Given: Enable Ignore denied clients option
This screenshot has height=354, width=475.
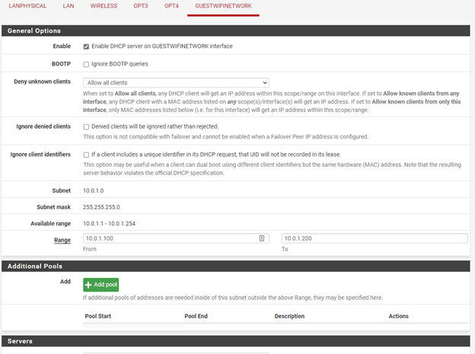Looking at the screenshot, I should pos(86,127).
